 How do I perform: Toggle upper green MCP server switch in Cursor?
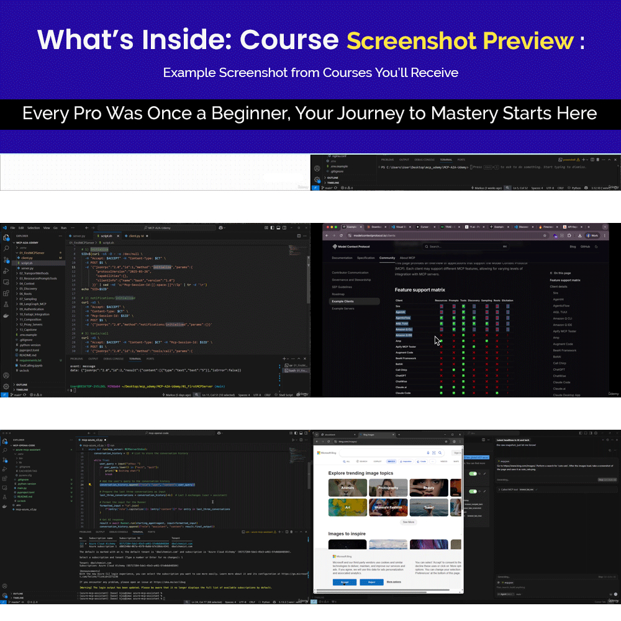473,474
